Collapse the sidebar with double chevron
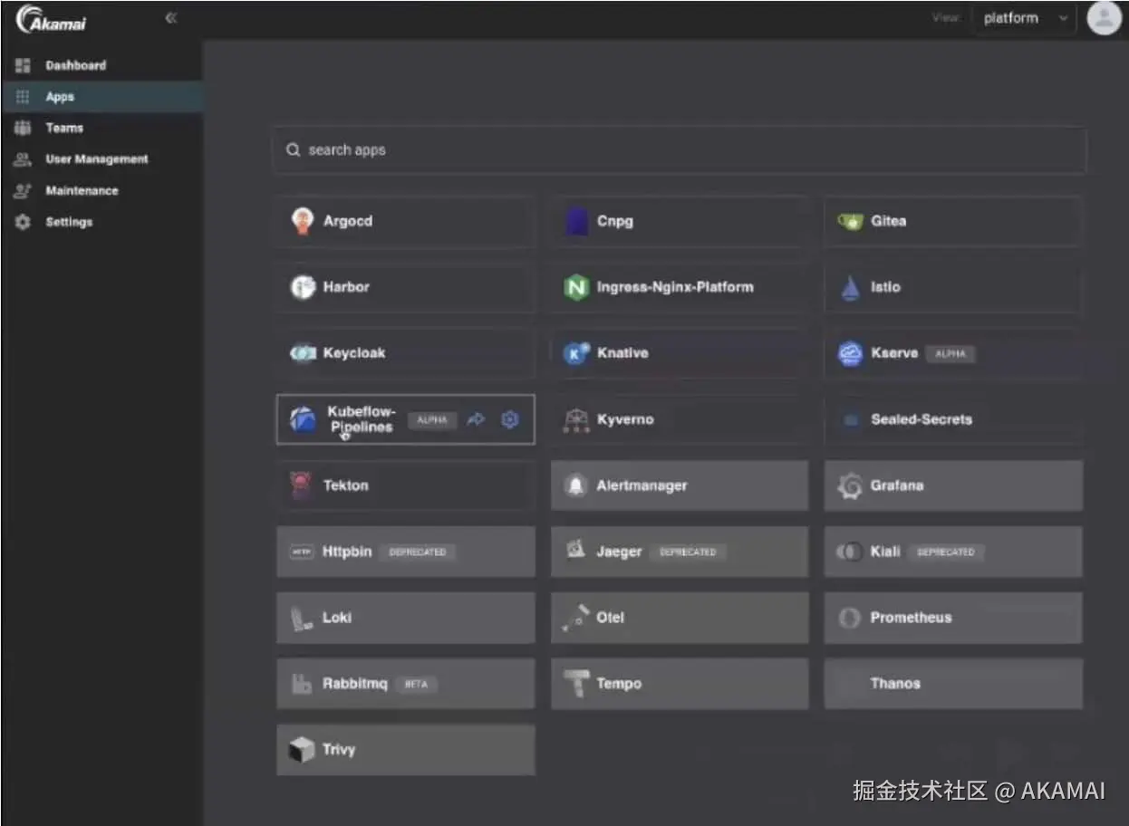Viewport: 1129px width, 826px height. click(x=171, y=18)
